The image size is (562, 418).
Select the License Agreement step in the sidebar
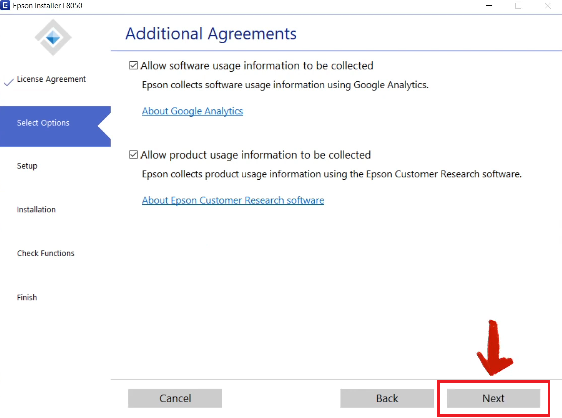point(51,79)
